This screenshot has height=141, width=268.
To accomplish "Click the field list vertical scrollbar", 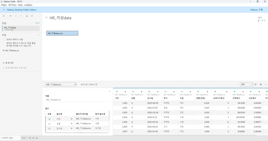I will pyautogui.click(x=109, y=115).
